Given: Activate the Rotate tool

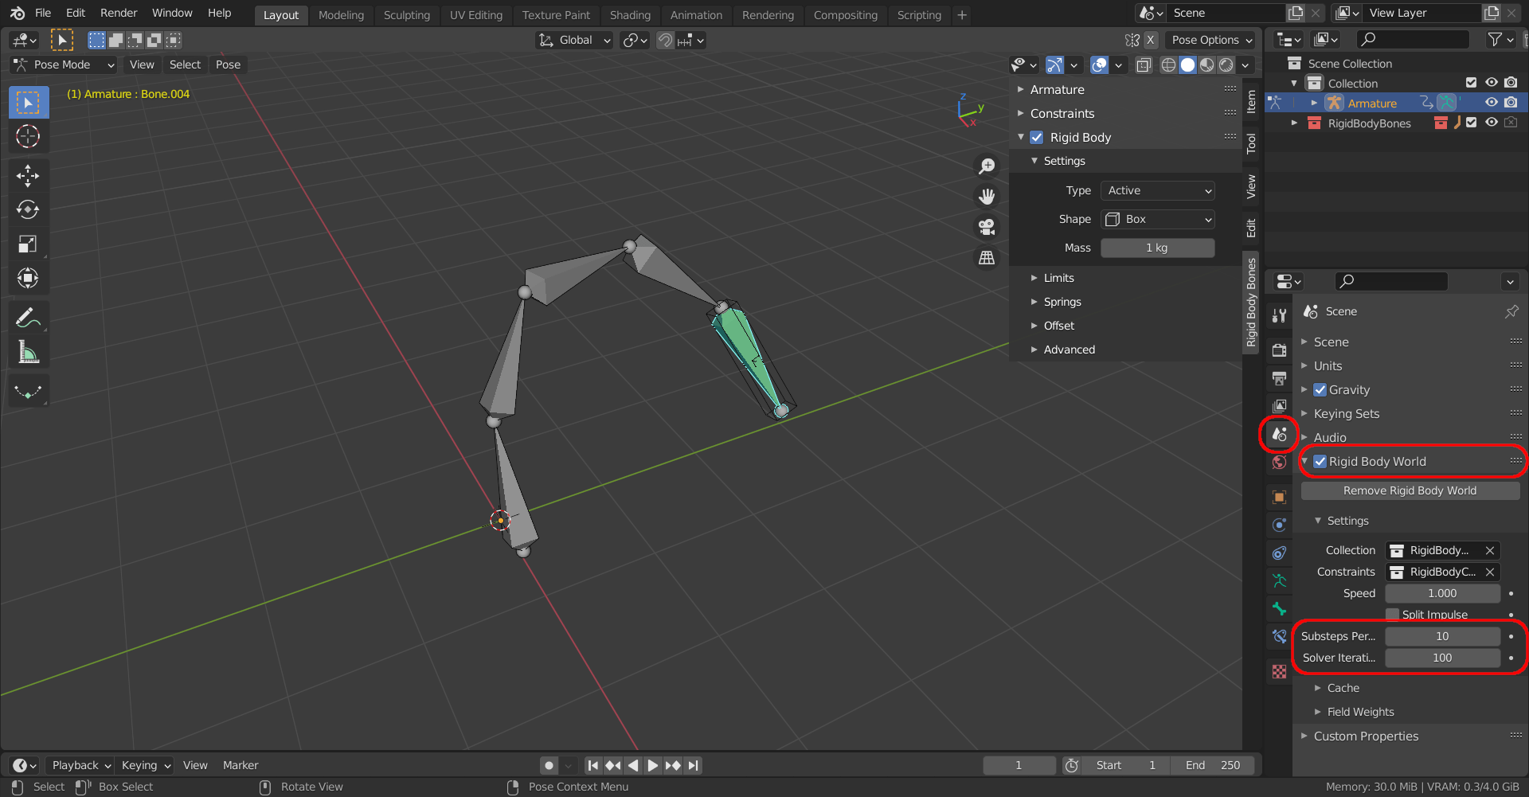Looking at the screenshot, I should (28, 209).
